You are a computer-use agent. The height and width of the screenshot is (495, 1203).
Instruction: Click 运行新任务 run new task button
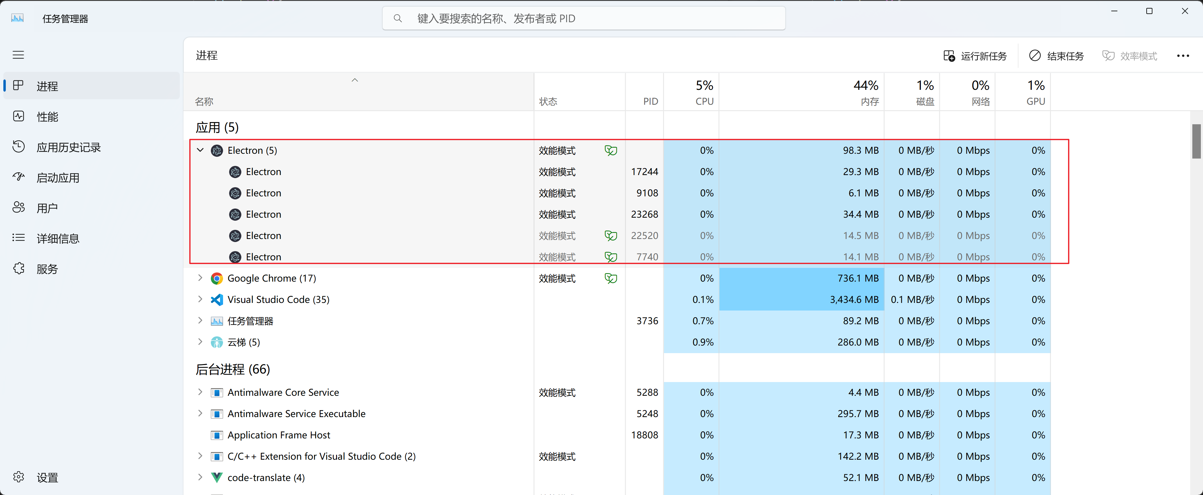(975, 56)
